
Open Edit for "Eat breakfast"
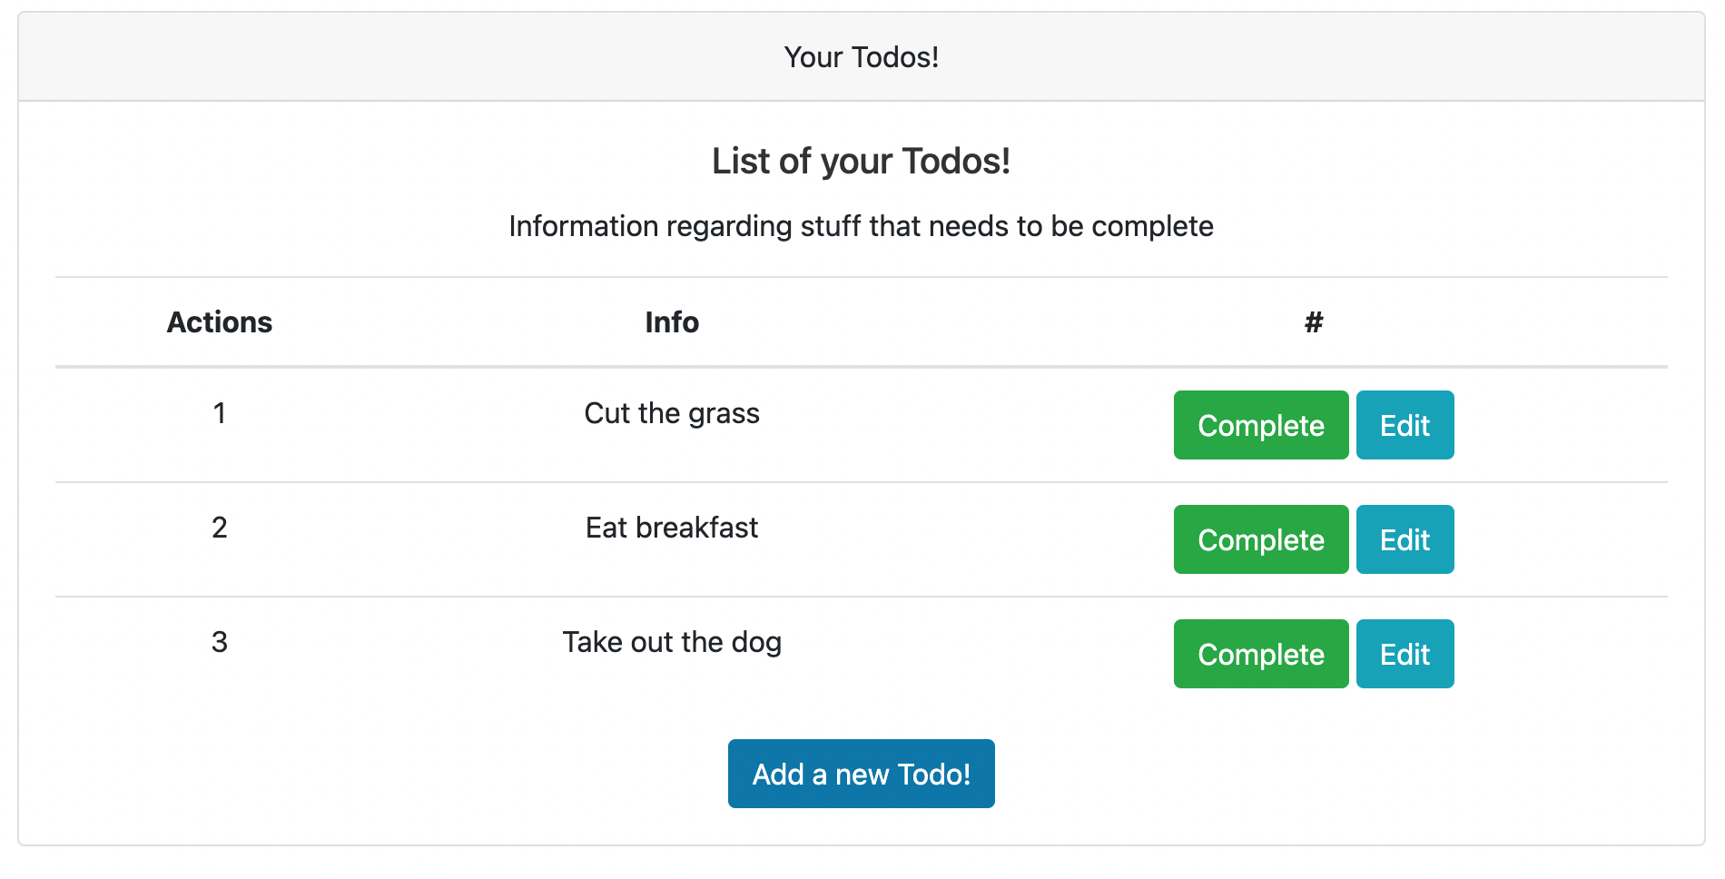pos(1405,539)
